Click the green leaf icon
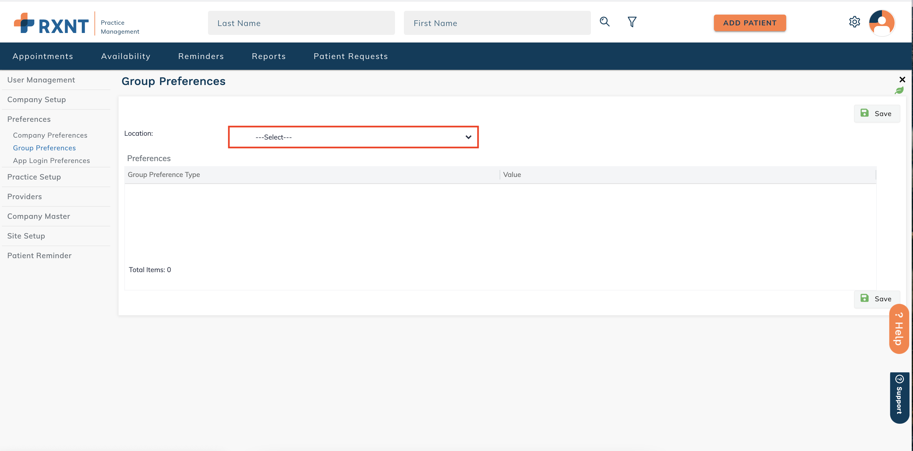 899,90
